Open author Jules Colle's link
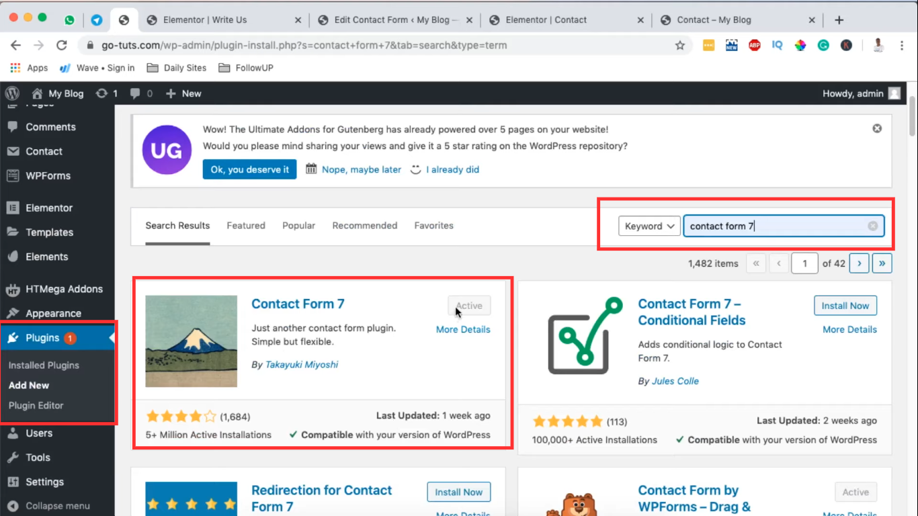The image size is (918, 516). coord(675,381)
